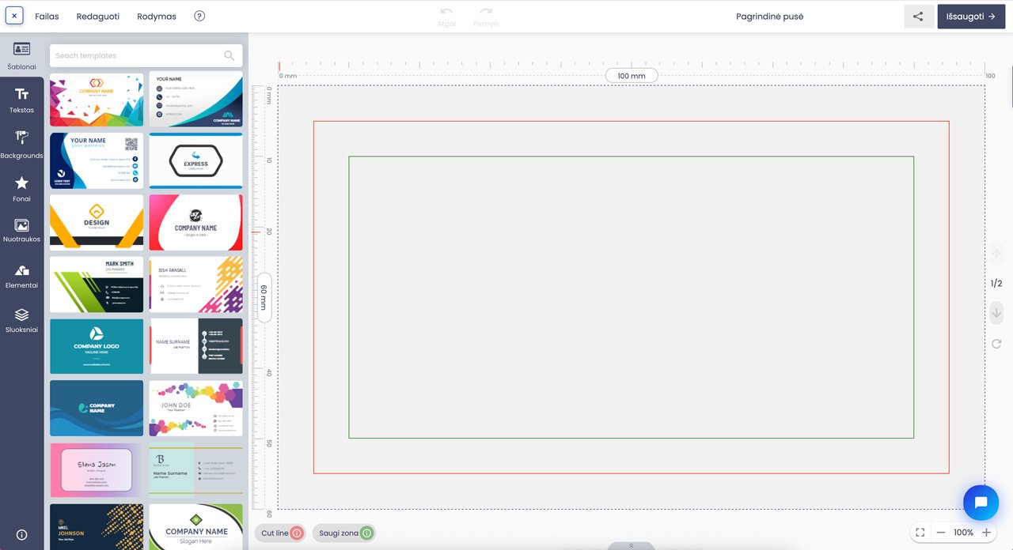The image size is (1013, 550).
Task: Choose blue wave COMPANY NAME template
Action: click(x=97, y=408)
